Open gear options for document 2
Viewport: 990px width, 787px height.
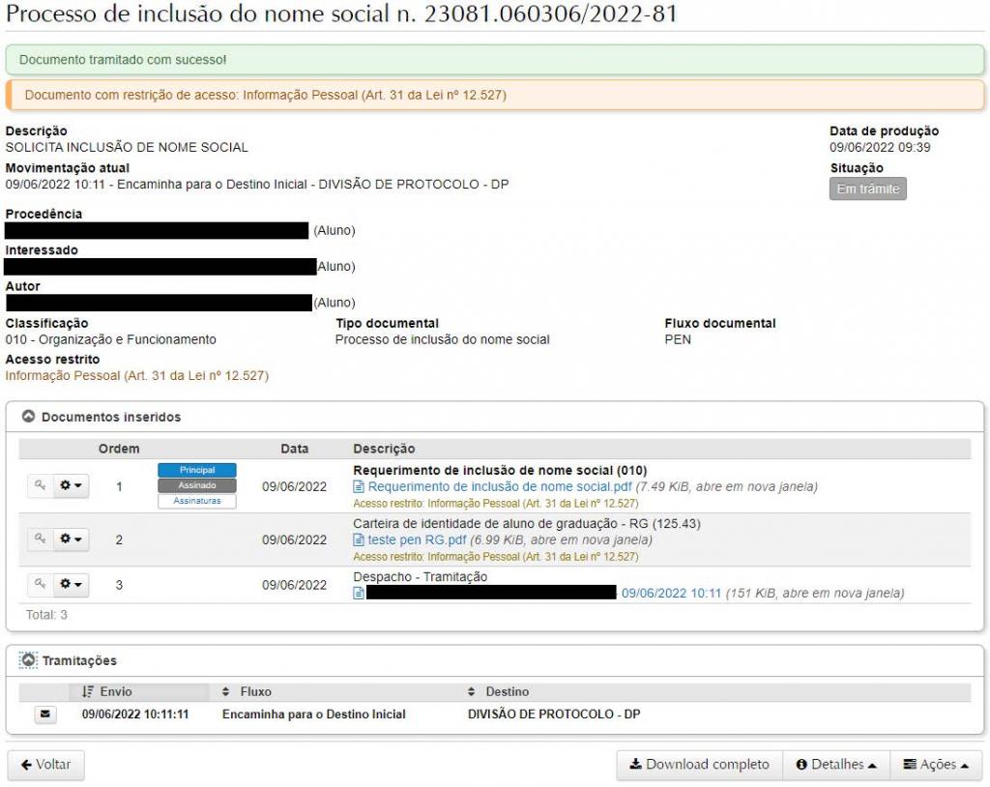click(71, 539)
